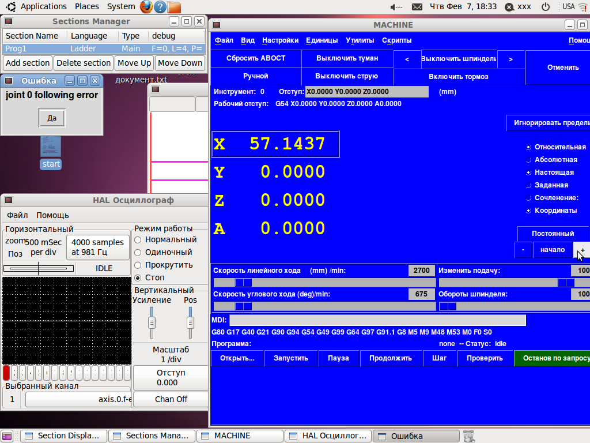Screen dimensions: 590x443
Task: Adjust the Усиление vertical gain slider
Action: coord(152,322)
